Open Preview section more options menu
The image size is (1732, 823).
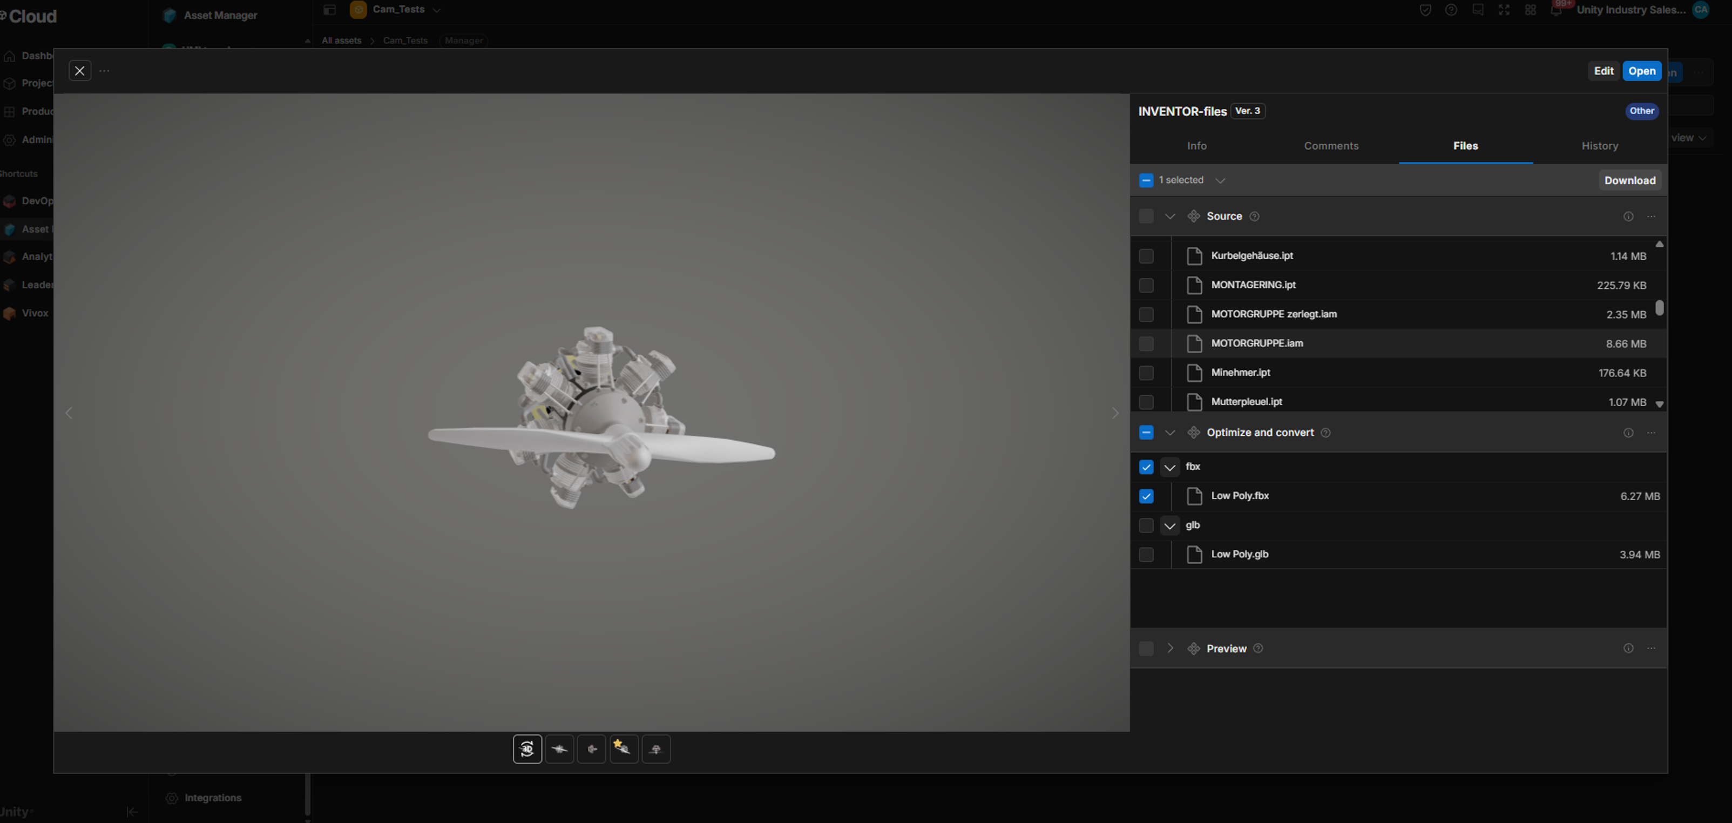pos(1652,649)
